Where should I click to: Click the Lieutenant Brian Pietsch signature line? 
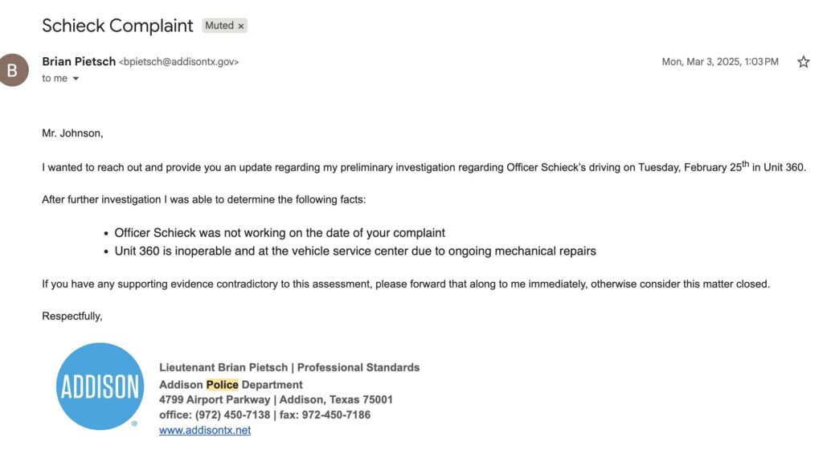tap(289, 367)
